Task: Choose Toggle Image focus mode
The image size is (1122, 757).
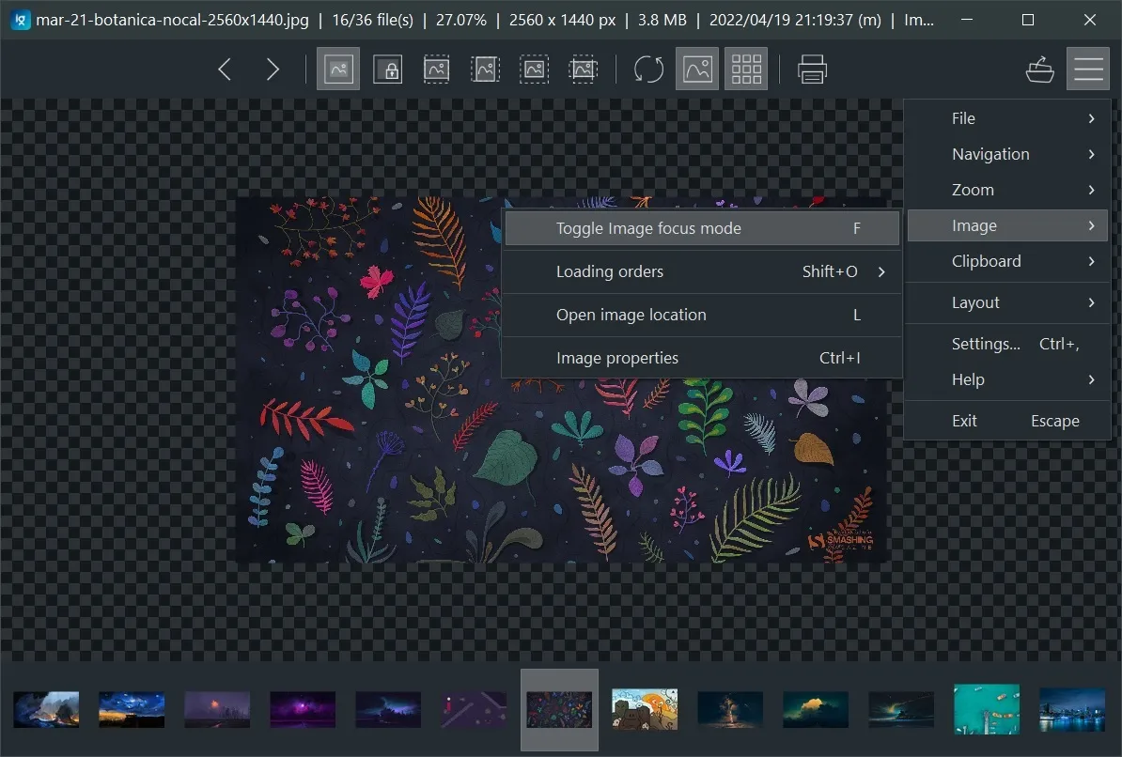Action: click(702, 228)
